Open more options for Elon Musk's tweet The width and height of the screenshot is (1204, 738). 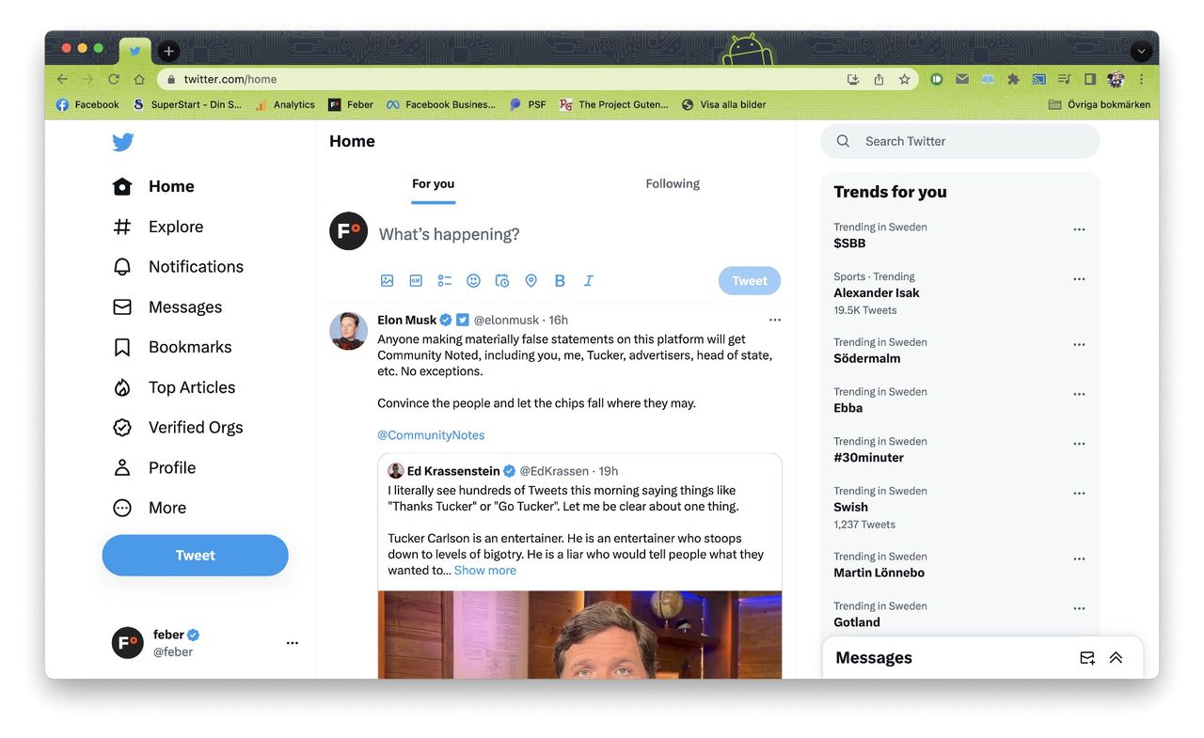775,320
